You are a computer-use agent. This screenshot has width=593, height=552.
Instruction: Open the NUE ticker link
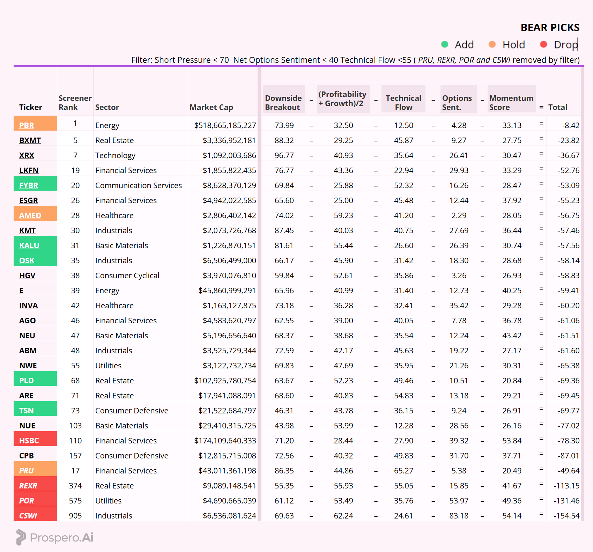(x=27, y=426)
